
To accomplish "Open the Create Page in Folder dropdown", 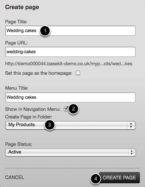I will [x=70, y=125].
